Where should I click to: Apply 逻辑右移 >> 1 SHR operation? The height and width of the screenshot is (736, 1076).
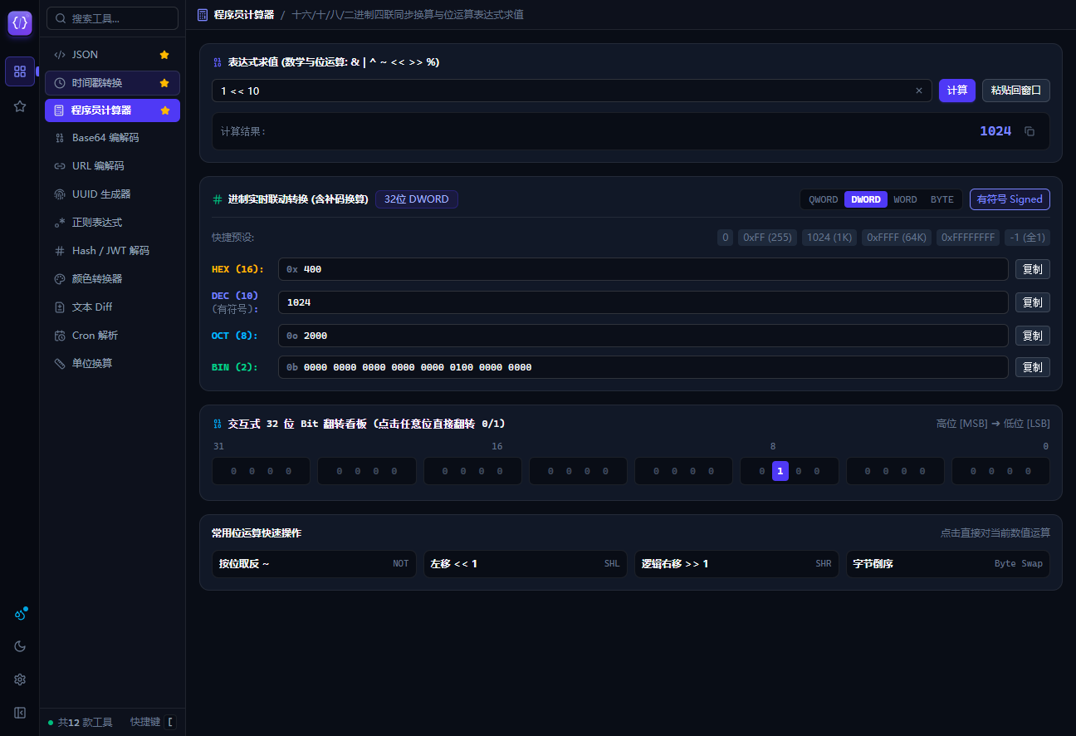(736, 563)
